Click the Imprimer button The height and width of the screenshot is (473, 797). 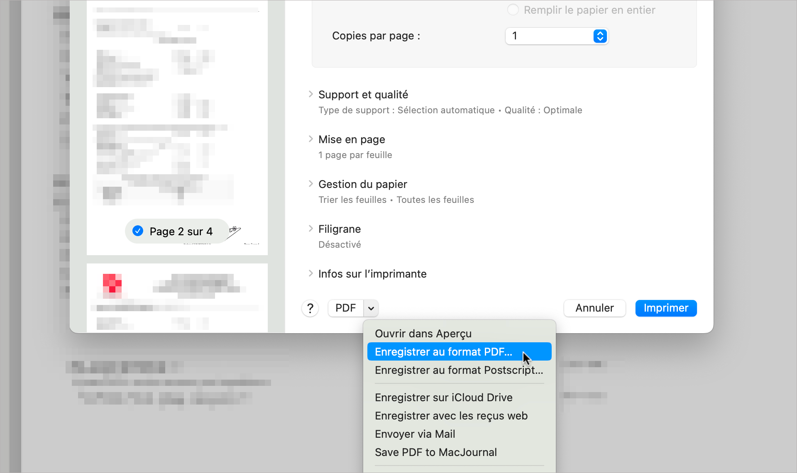(665, 308)
